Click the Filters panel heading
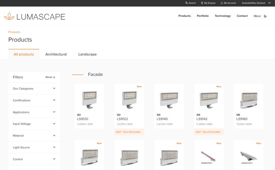This screenshot has height=170, width=275. tap(18, 77)
